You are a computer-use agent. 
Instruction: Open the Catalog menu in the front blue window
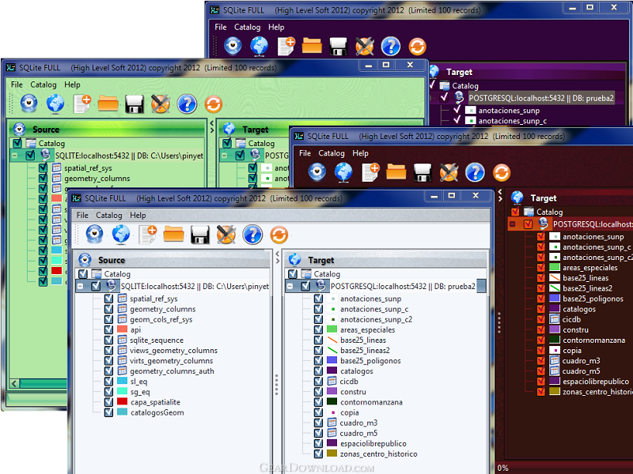[109, 215]
